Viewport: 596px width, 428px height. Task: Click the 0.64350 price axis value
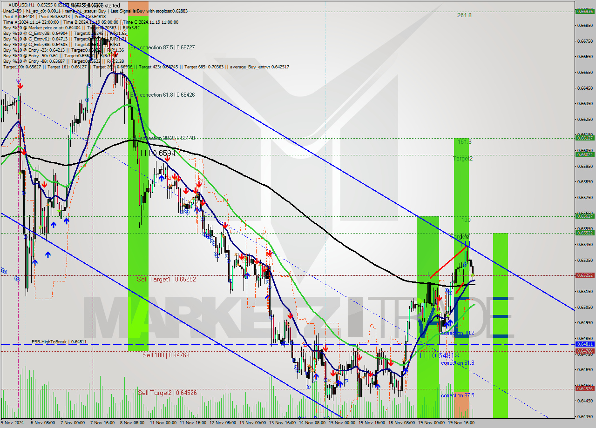pyautogui.click(x=584, y=416)
